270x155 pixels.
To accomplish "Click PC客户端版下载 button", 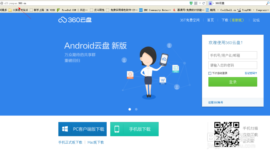I will pyautogui.click(x=82, y=129).
